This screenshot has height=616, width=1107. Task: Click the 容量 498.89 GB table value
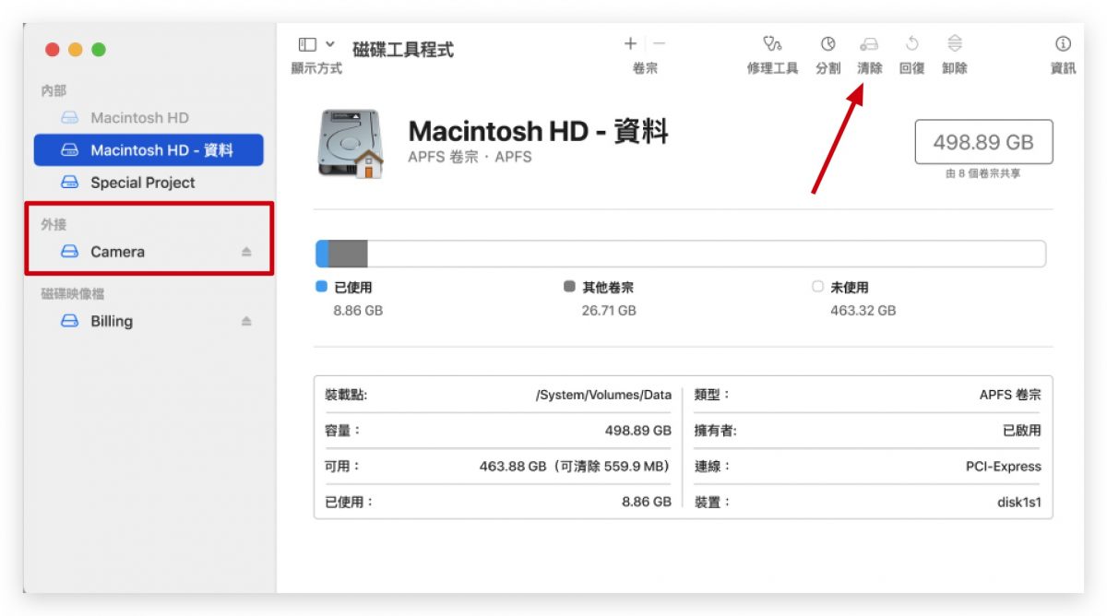[638, 431]
